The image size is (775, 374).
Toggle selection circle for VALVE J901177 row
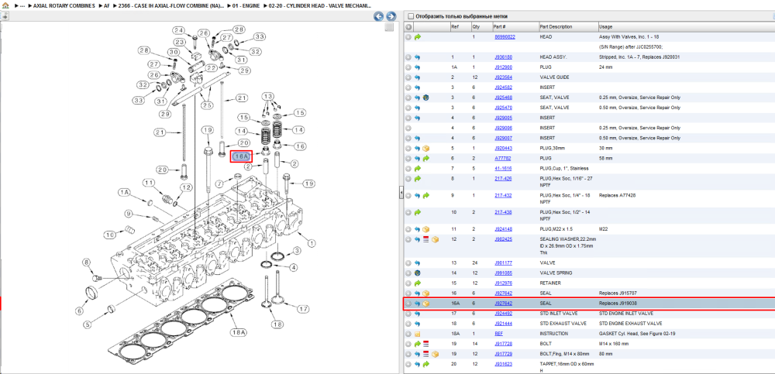click(x=408, y=262)
